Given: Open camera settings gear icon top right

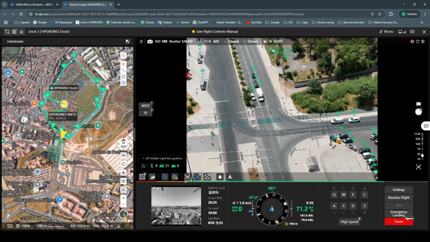Looking at the screenshot, I should click(423, 41).
